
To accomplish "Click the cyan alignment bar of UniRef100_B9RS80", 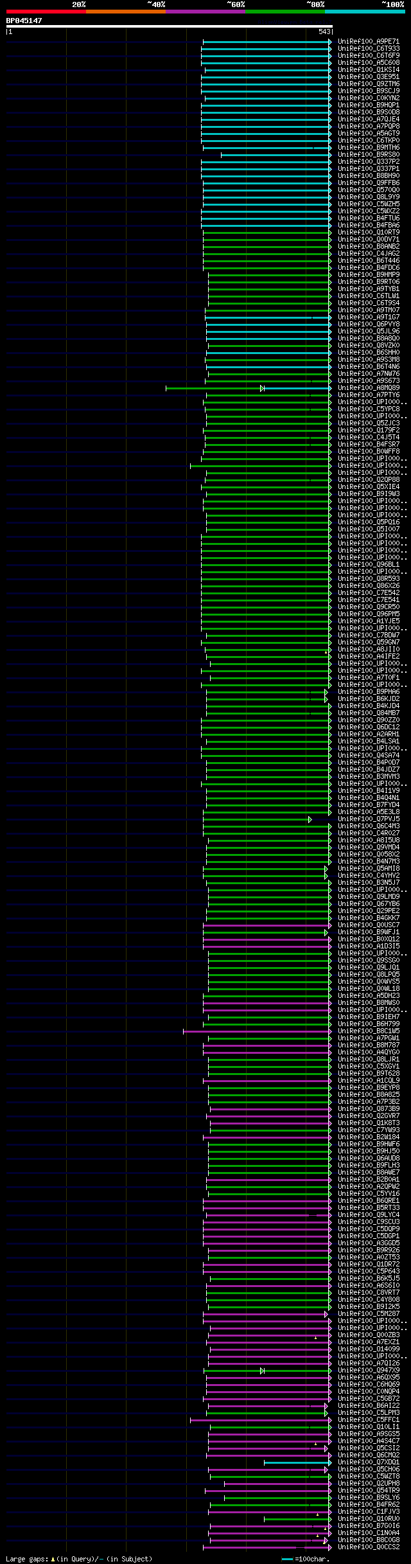I will 276,155.
